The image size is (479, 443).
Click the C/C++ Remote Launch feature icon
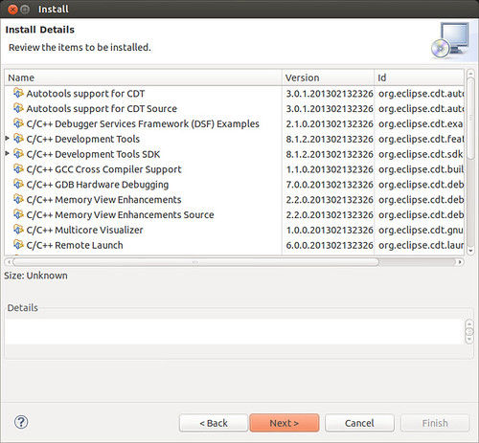tap(18, 245)
